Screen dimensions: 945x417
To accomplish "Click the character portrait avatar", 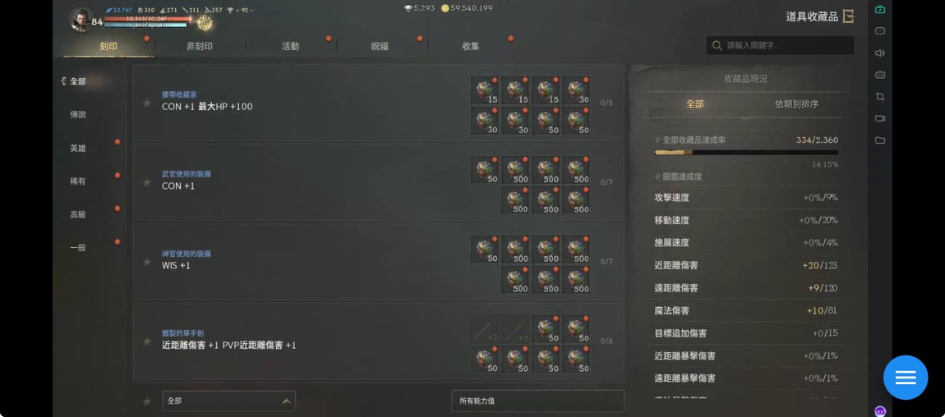I will 81,21.
